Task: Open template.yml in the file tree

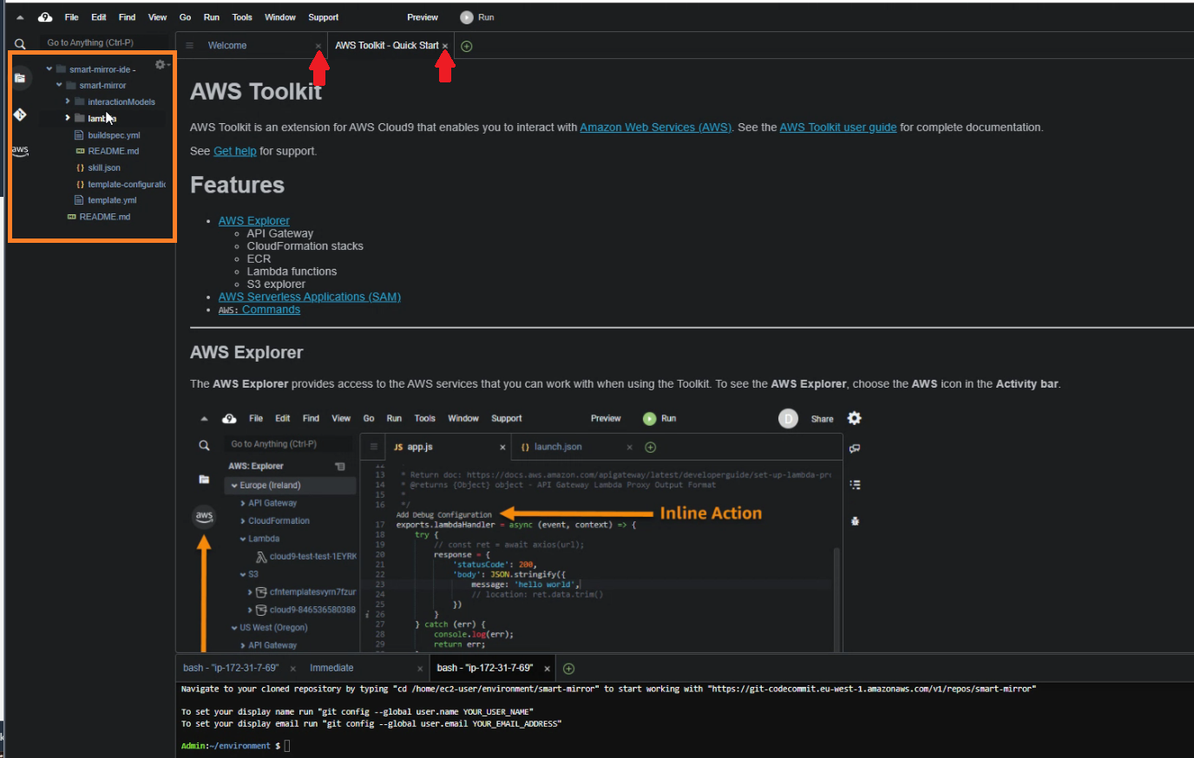Action: [112, 200]
